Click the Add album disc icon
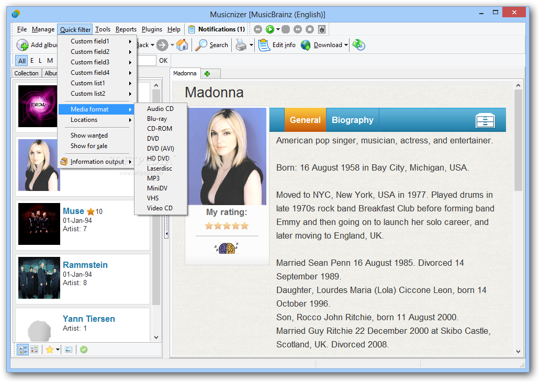Screen dimensions: 540x383 [22, 45]
